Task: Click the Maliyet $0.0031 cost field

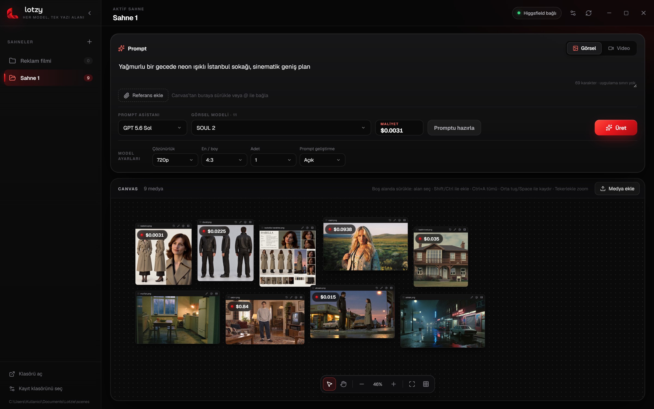Action: [399, 128]
